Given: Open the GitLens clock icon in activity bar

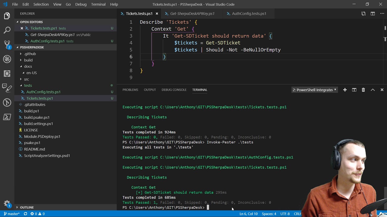Looking at the screenshot, I should 7,102.
